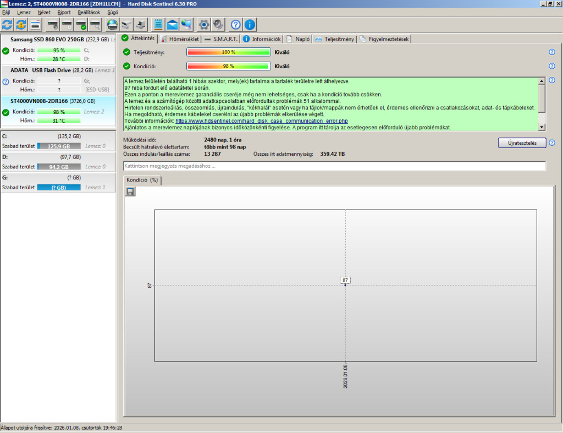Image resolution: width=563 pixels, height=433 pixels.
Task: Click the globe disk toolbar icon
Action: (112, 24)
